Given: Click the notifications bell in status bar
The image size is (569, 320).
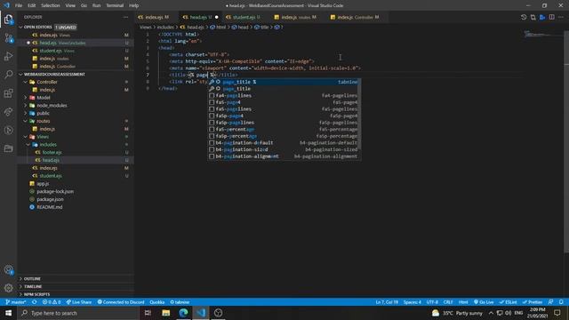Looking at the screenshot, I should (561, 302).
